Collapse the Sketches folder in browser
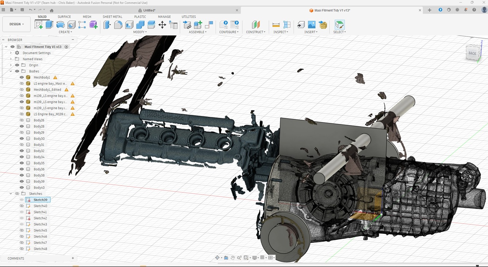The height and width of the screenshot is (267, 488). point(11,194)
